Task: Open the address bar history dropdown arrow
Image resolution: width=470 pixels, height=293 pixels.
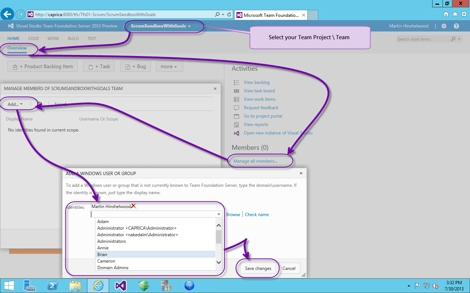Action: tap(223, 15)
